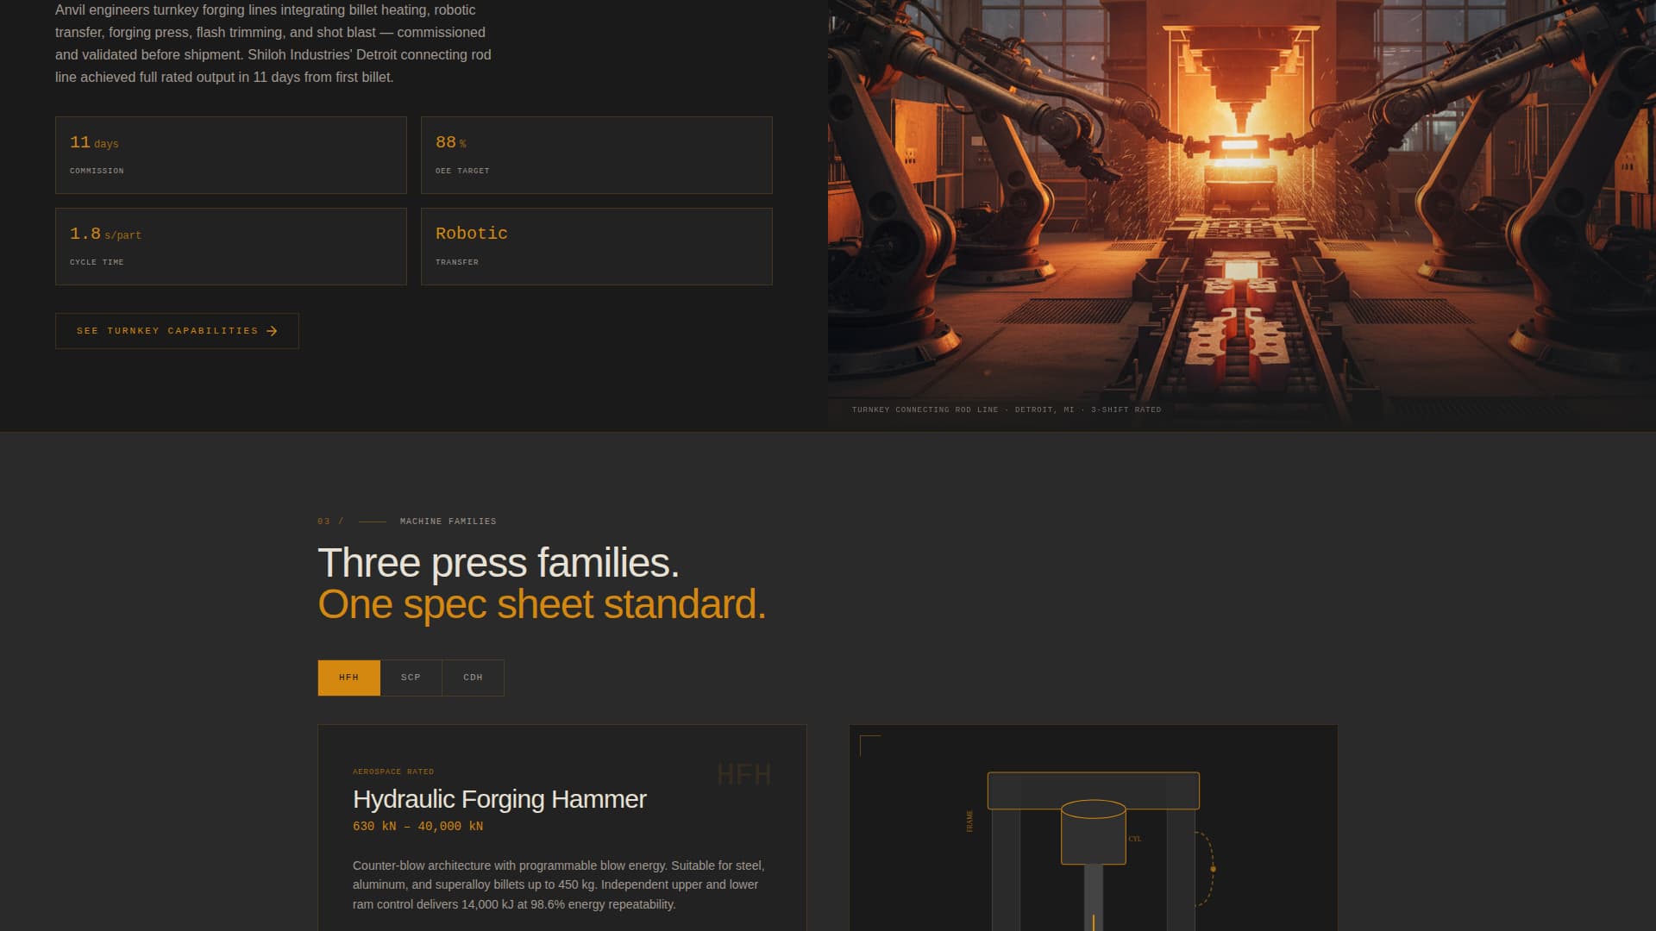Select the 1.8 s/part CYCLE TIME card
This screenshot has height=931, width=1656.
tap(230, 247)
